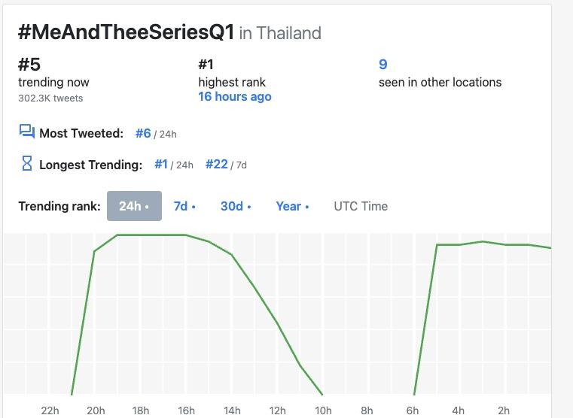Select the 24h trending rank tab
The width and height of the screenshot is (573, 418).
134,206
